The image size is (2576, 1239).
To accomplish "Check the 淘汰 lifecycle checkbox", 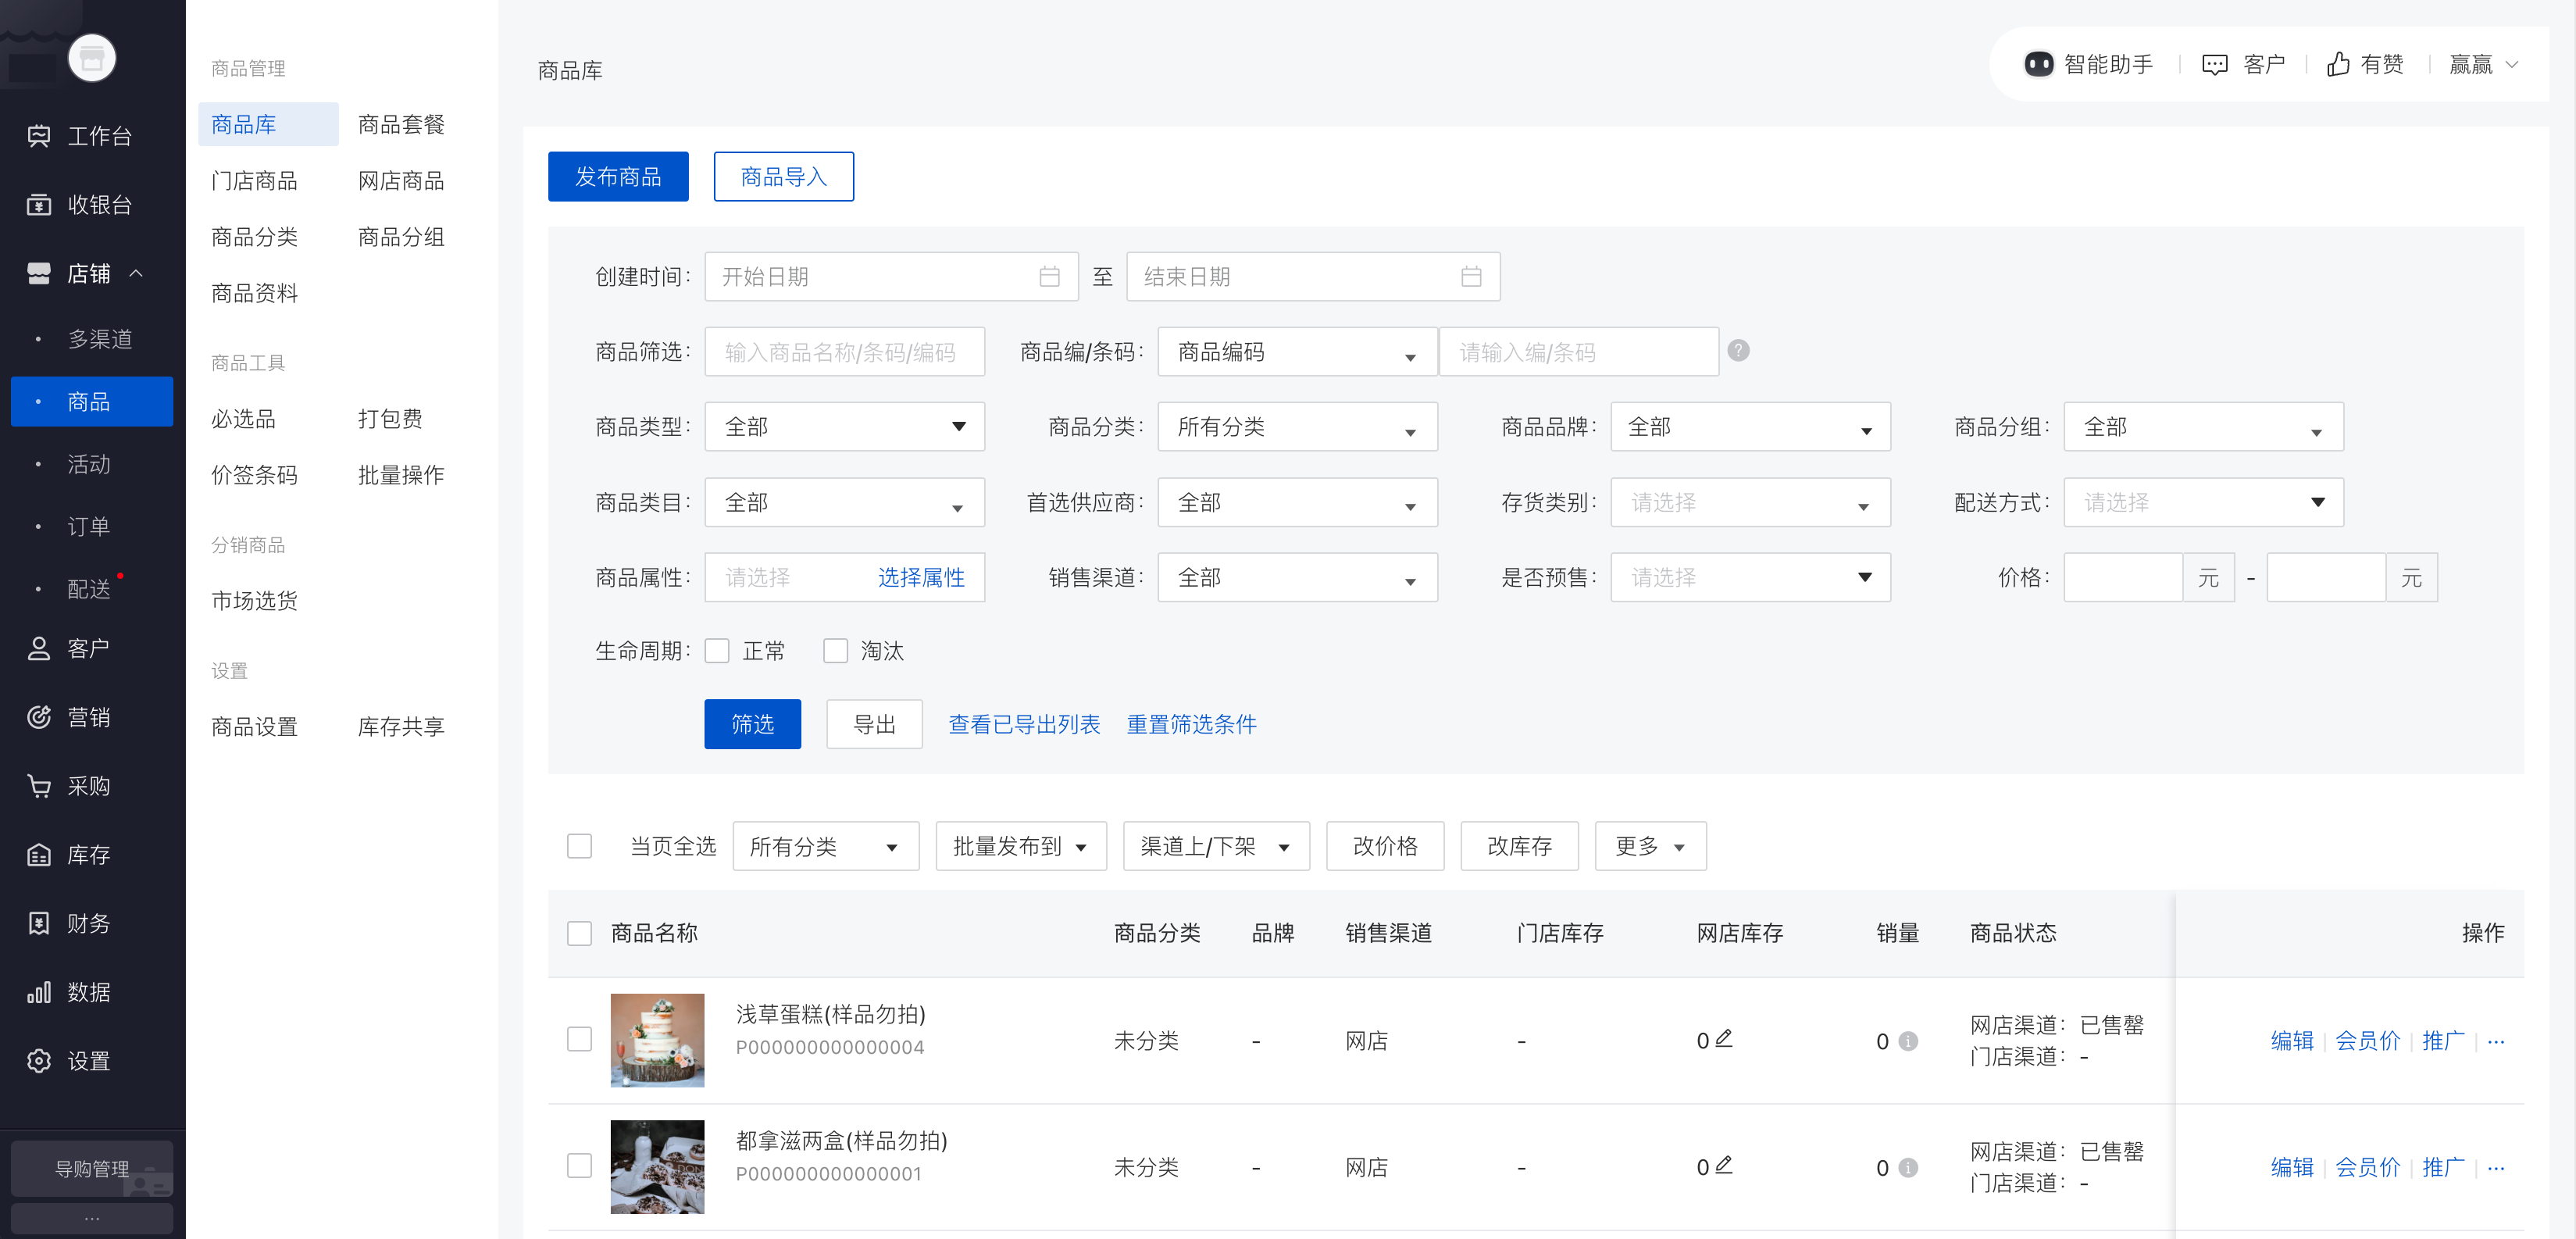I will (837, 650).
